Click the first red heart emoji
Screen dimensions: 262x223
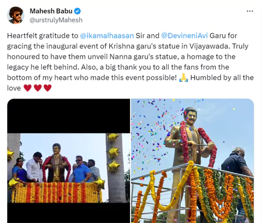point(28,88)
